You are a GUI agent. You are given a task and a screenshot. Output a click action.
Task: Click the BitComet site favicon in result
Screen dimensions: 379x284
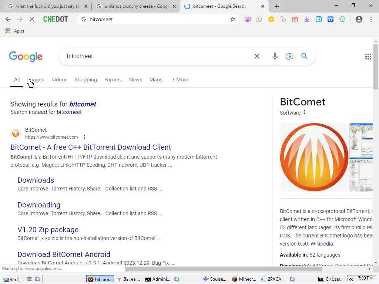click(16, 133)
